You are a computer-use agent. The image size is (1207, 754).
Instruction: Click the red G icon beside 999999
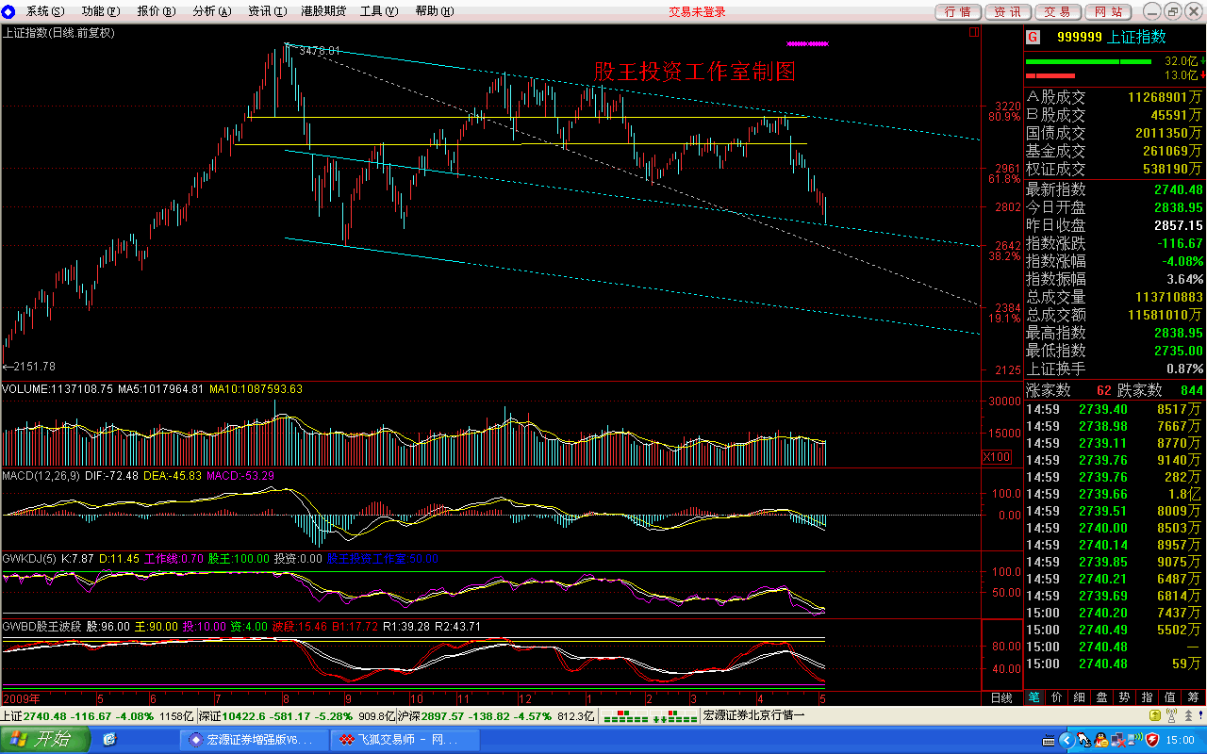pyautogui.click(x=1033, y=37)
